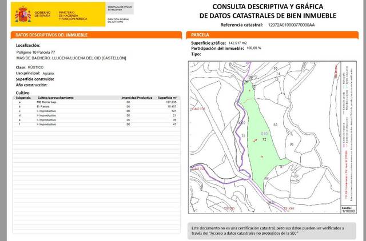The width and height of the screenshot is (366, 241).
Task: Click the title 'CONSULTA DESCRIPTIVA Y GRÁFICA'
Action: pyautogui.click(x=268, y=6)
